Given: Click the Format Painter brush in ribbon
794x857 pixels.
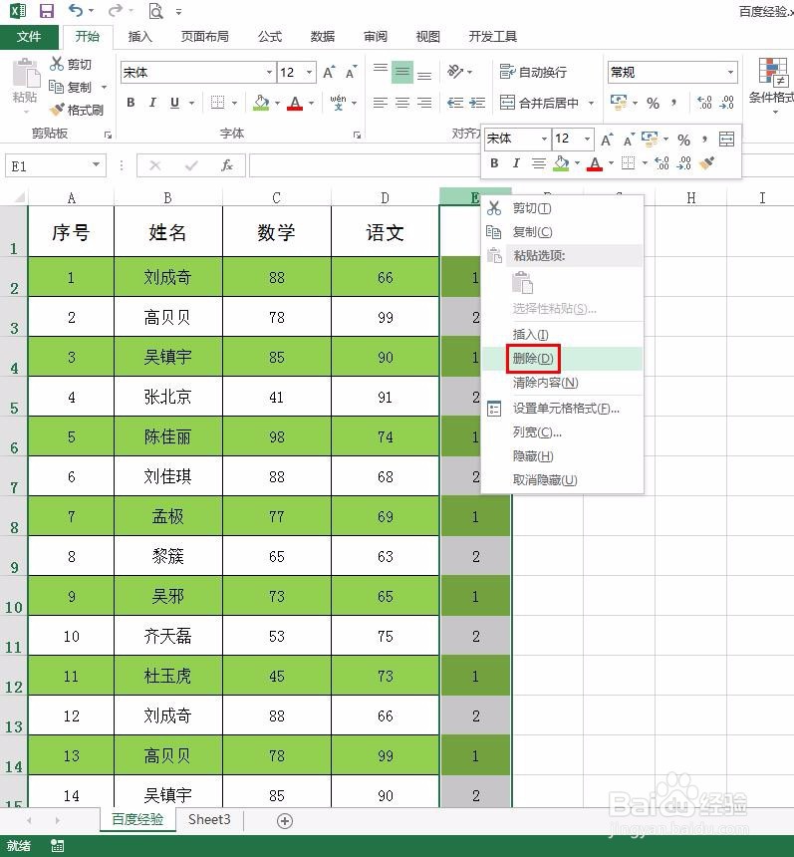Looking at the screenshot, I should 57,110.
